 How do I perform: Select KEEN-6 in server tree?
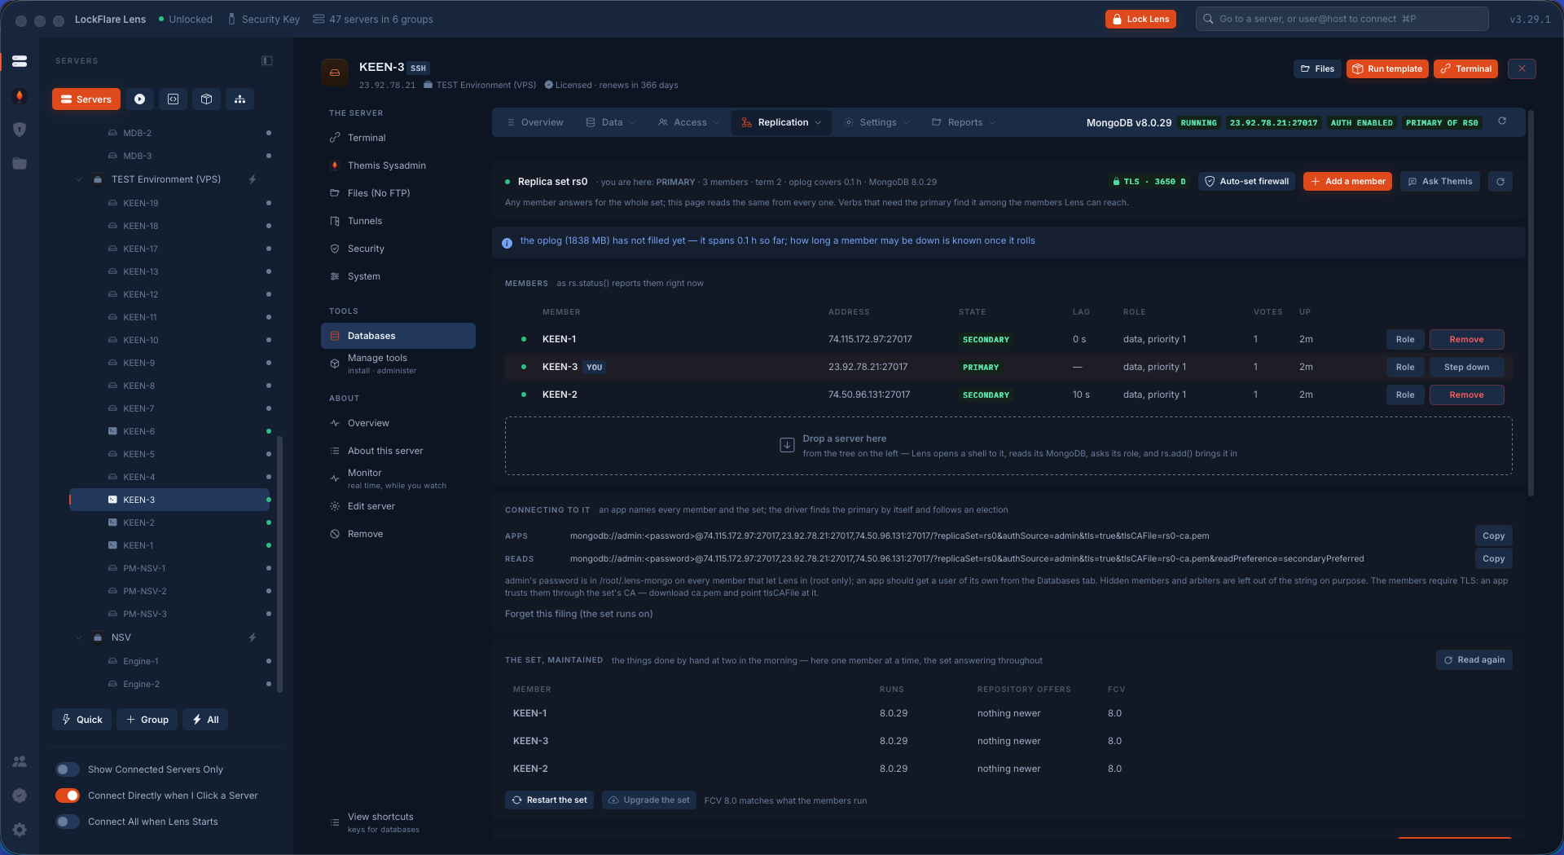pos(170,431)
